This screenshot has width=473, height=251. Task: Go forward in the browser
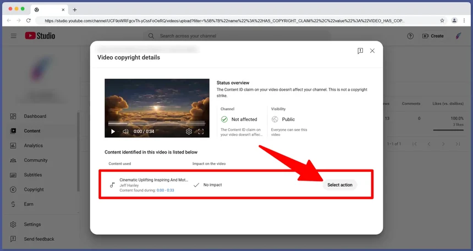[19, 20]
